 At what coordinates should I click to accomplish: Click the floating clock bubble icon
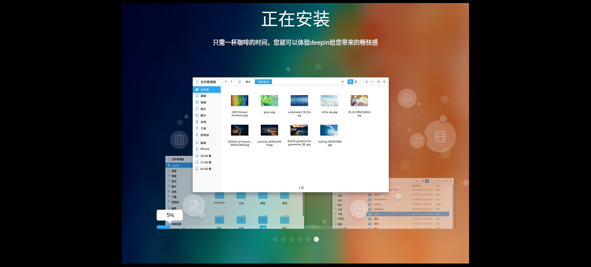(x=359, y=209)
